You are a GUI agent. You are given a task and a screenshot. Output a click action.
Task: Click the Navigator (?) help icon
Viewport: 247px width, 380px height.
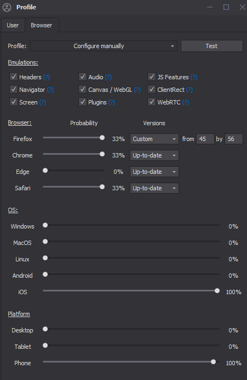click(50, 90)
